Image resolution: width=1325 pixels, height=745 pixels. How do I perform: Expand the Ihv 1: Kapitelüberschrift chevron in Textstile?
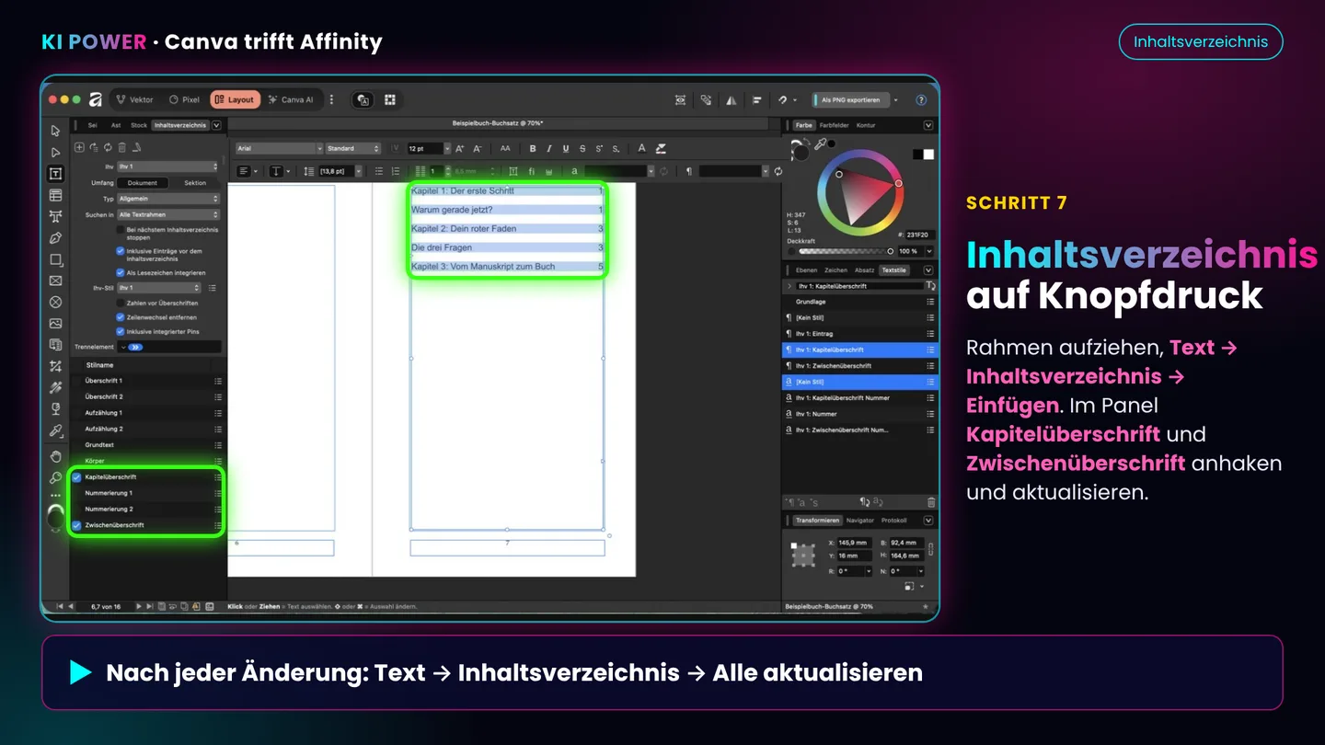[789, 286]
